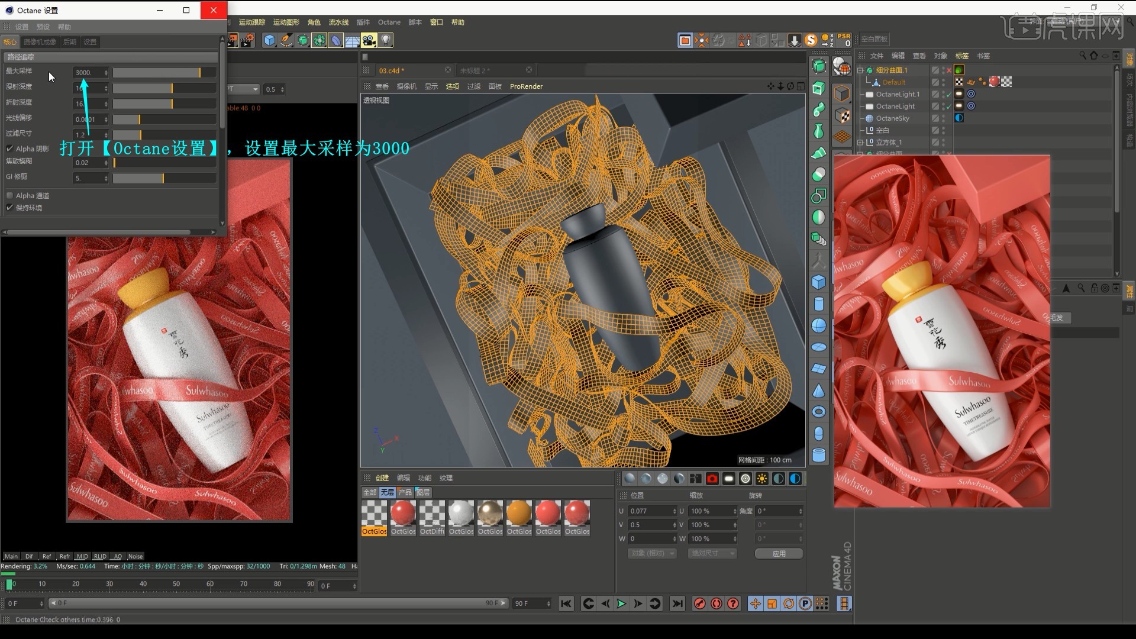Select the cube primitive tool in right sidebar
1136x639 pixels.
[x=819, y=282]
